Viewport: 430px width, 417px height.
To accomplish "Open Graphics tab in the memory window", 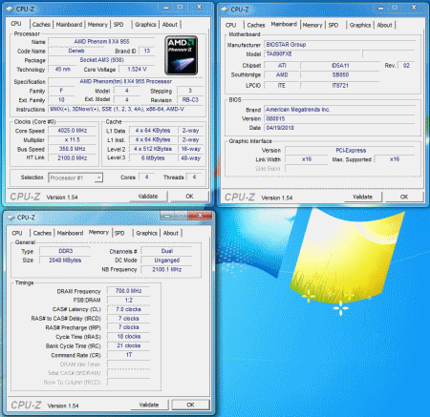I will (x=146, y=233).
